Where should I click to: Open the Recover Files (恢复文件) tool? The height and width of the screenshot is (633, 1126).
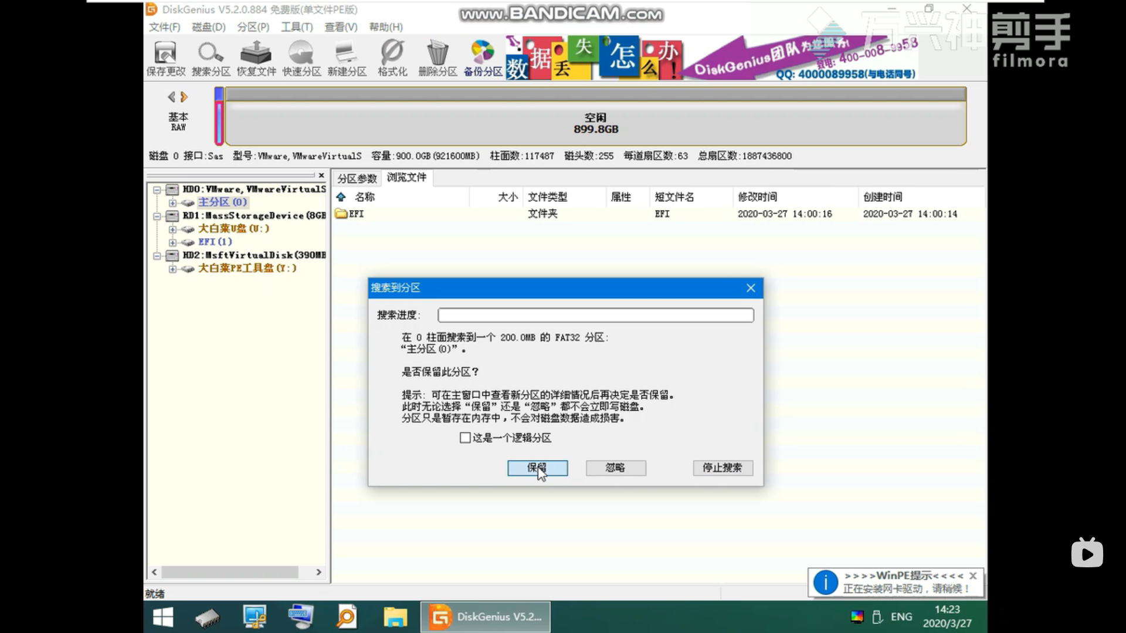(x=256, y=59)
